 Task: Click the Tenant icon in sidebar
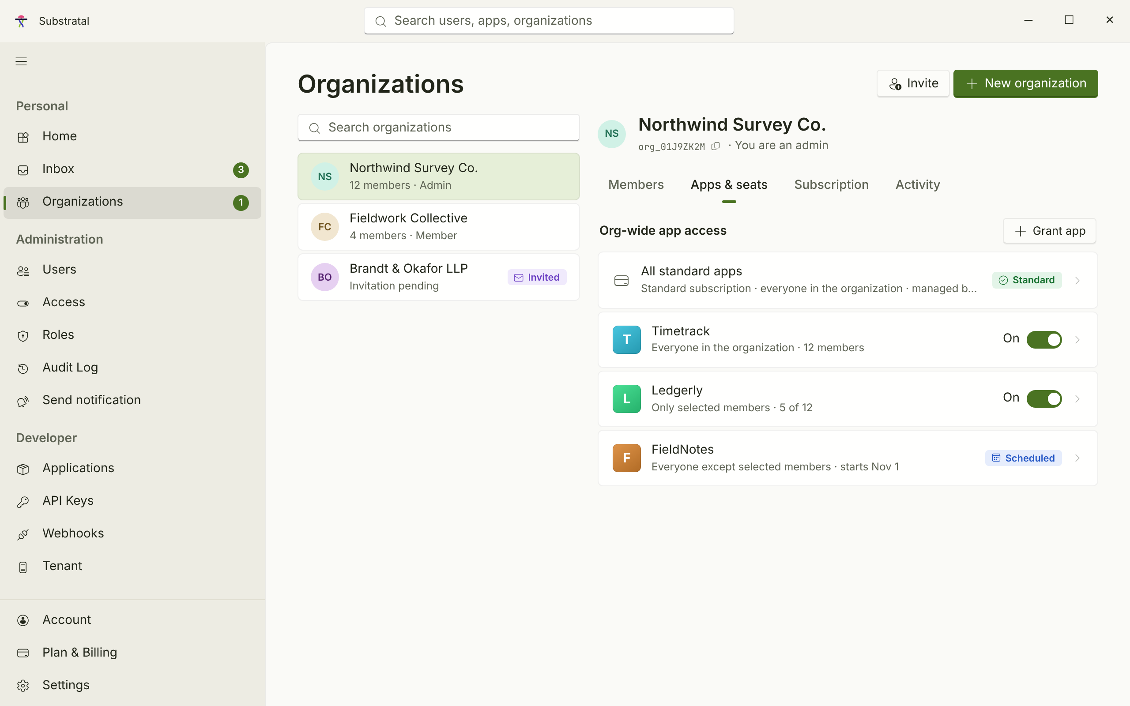tap(23, 567)
